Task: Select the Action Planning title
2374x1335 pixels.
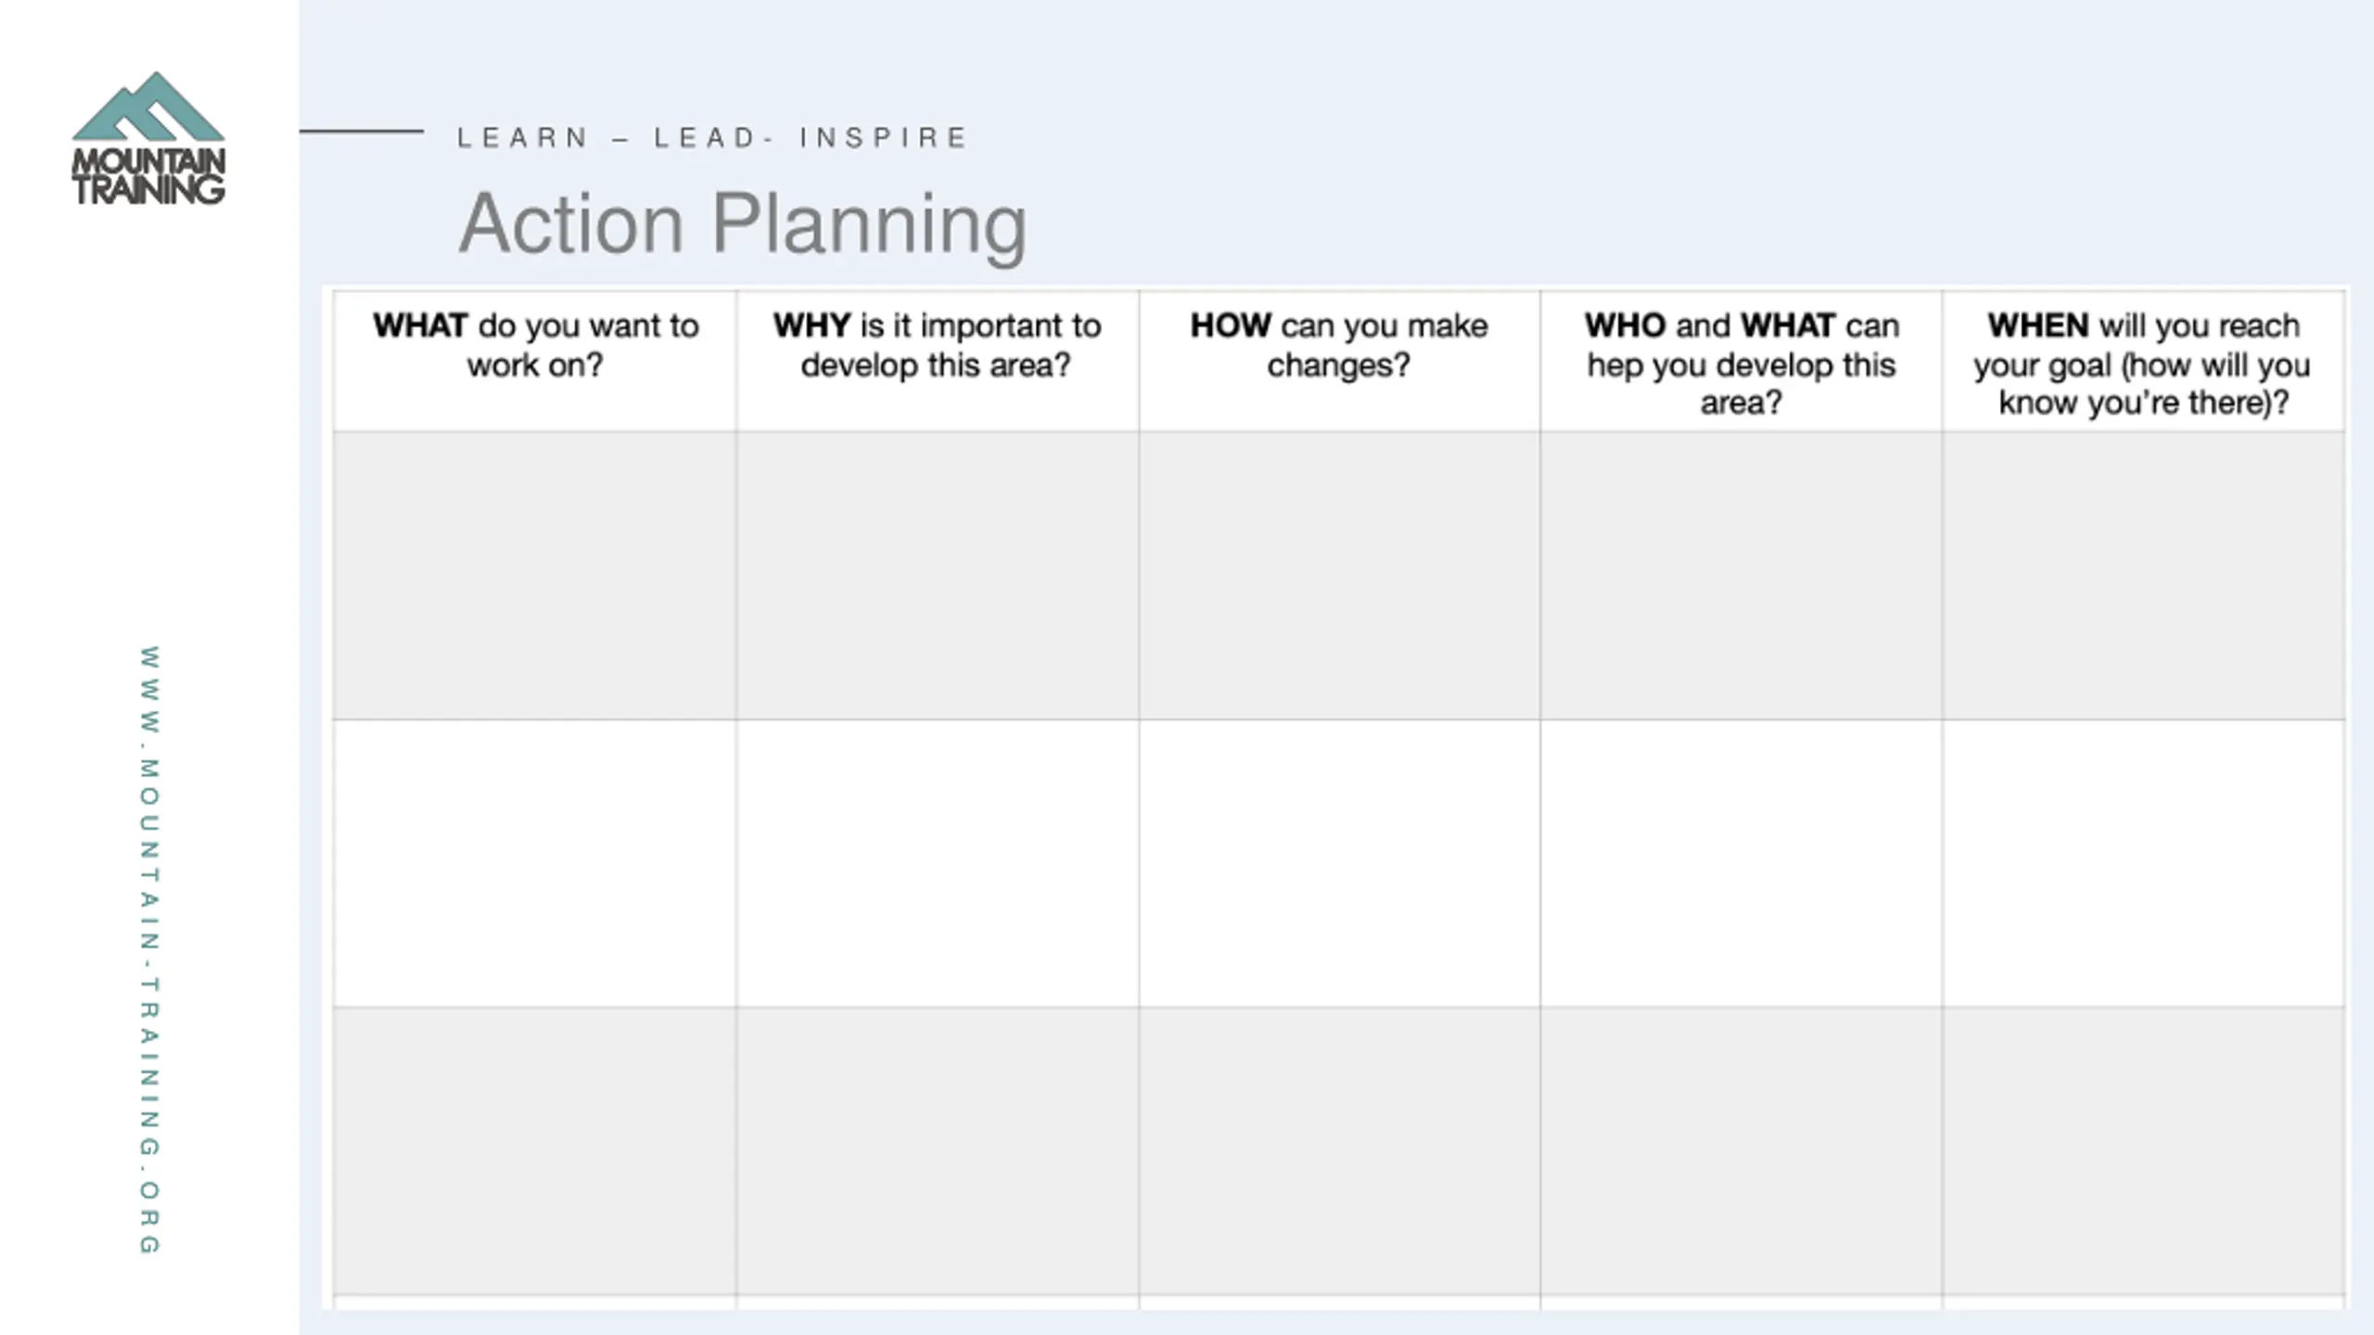Action: 743,223
